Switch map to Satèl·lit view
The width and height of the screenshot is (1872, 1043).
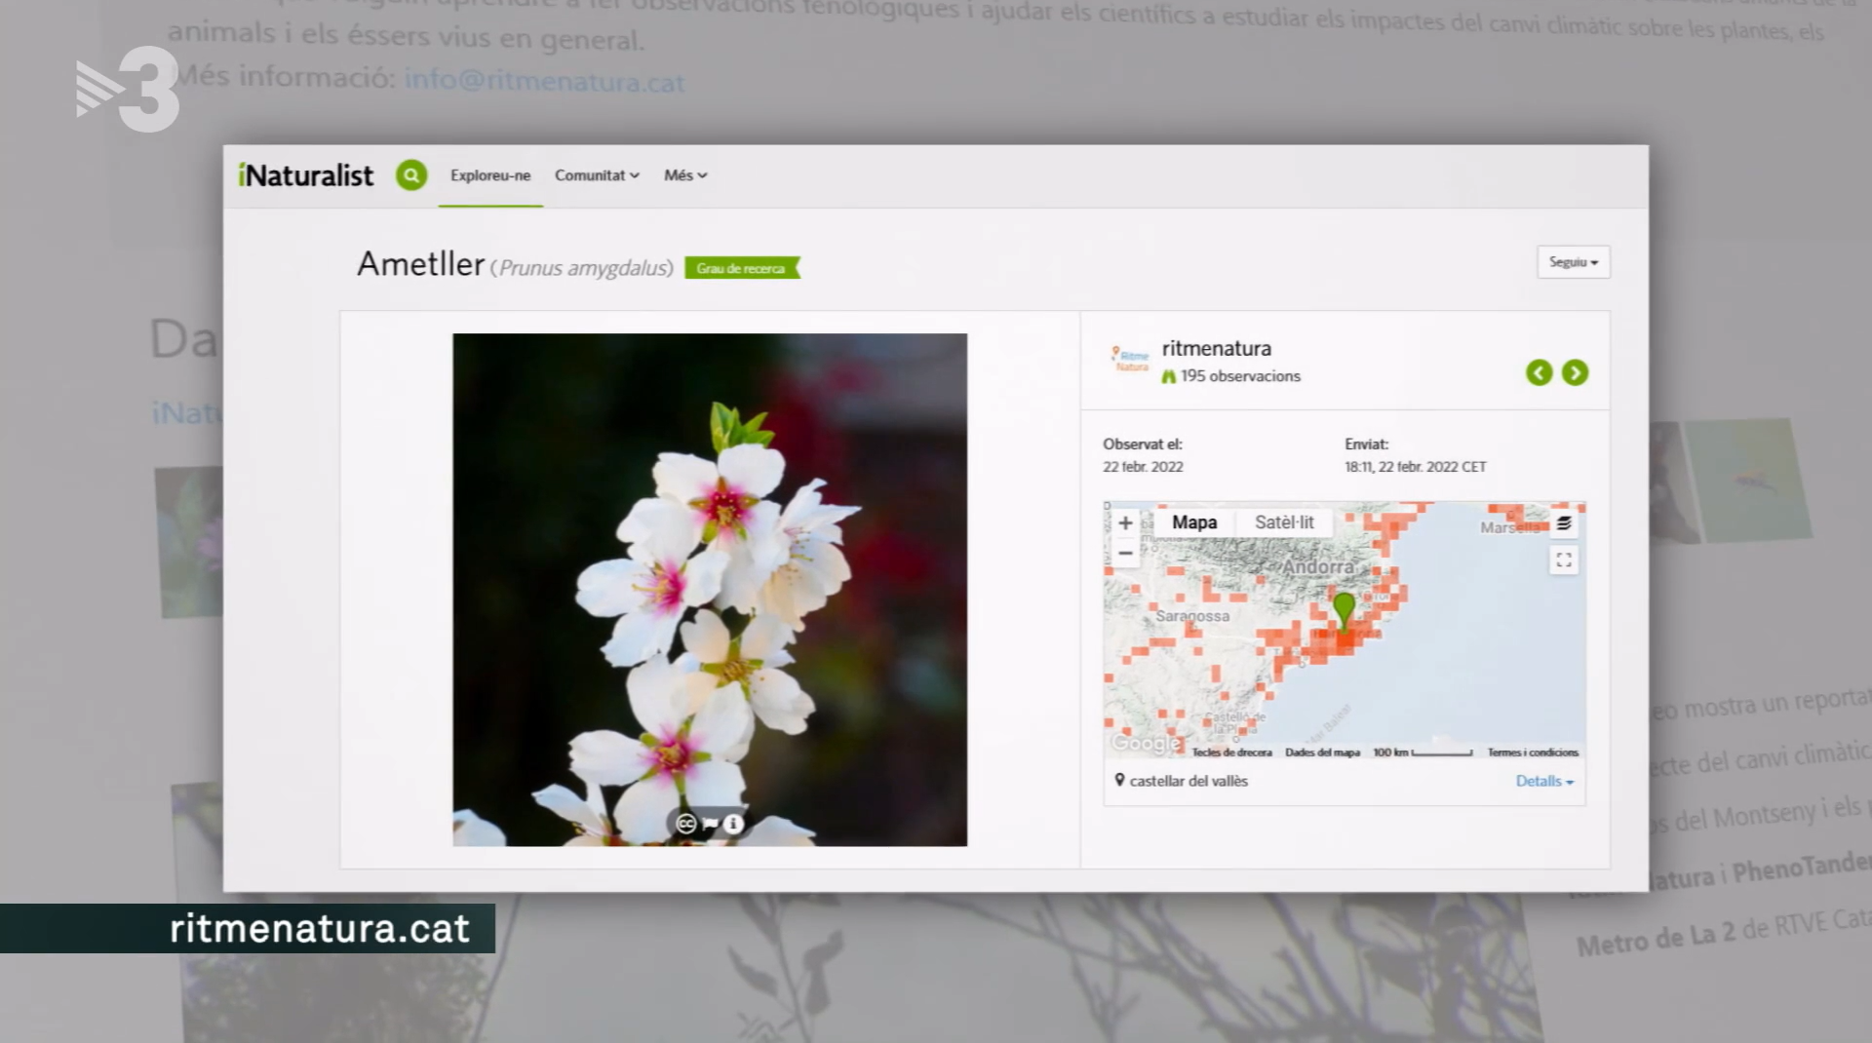(x=1284, y=522)
